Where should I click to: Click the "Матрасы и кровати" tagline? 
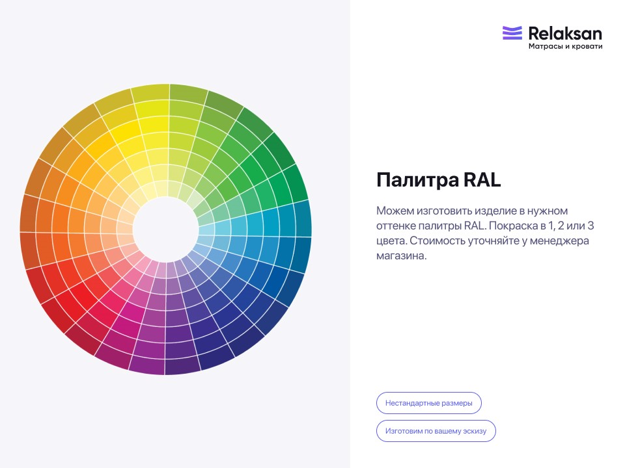click(565, 47)
